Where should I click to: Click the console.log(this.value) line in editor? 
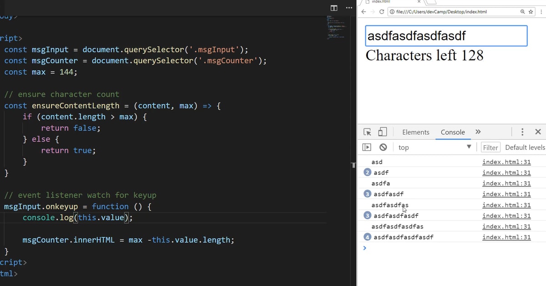tap(77, 217)
